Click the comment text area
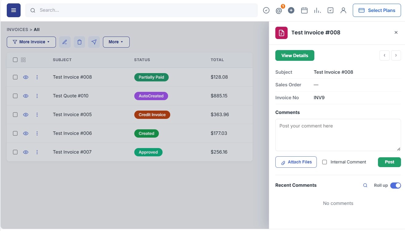Image resolution: width=405 pixels, height=231 pixels. tap(338, 135)
